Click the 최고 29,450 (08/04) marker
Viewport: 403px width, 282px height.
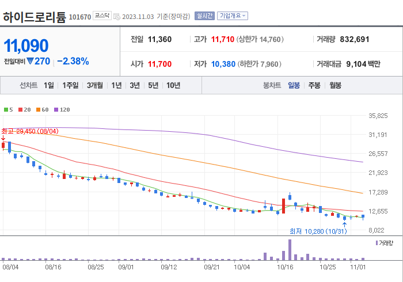point(30,131)
